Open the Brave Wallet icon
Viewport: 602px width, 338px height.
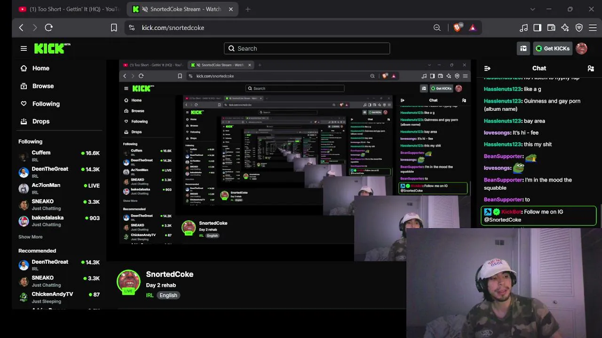click(551, 28)
